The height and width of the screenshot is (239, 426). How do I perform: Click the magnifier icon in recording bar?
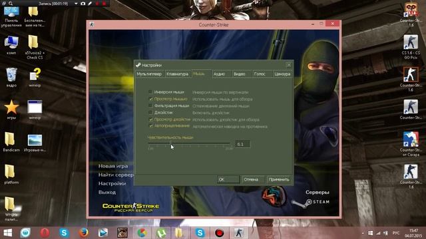pyautogui.click(x=11, y=3)
